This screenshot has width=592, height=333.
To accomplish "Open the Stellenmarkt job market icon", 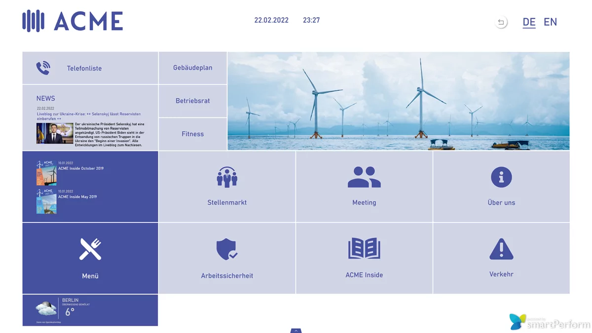I will 227,177.
